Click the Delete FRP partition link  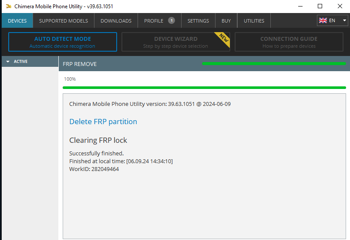pyautogui.click(x=103, y=122)
